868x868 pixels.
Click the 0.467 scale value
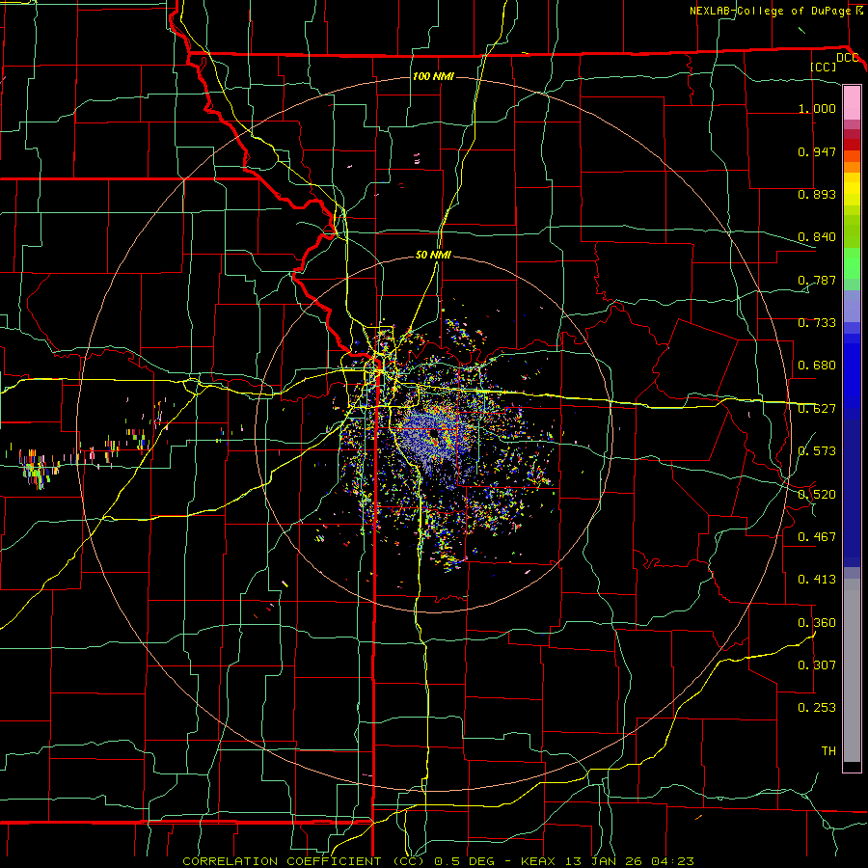click(x=817, y=537)
